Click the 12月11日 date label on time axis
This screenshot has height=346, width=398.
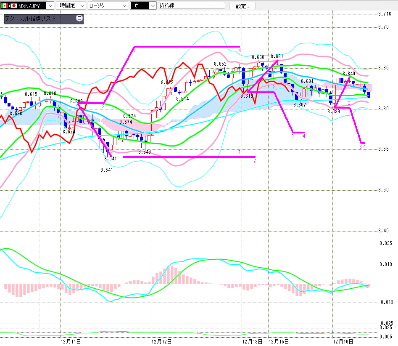71,341
